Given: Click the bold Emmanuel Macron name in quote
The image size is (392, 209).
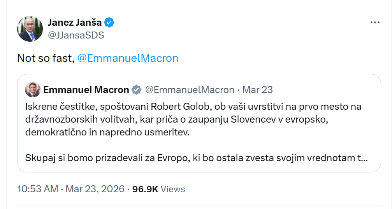Looking at the screenshot, I should point(86,90).
